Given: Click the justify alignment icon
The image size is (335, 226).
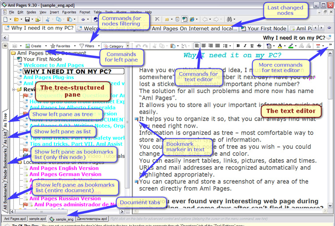Looking at the screenshot, I should click(x=217, y=46).
